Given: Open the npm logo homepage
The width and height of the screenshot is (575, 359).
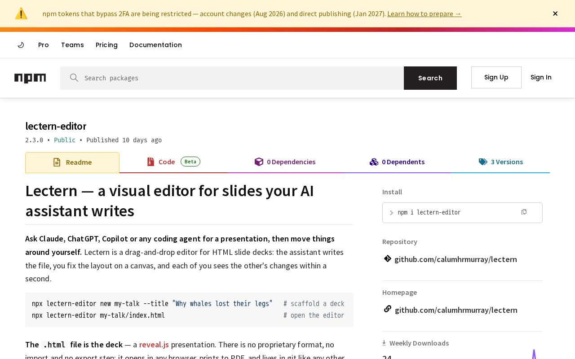Looking at the screenshot, I should (30, 78).
